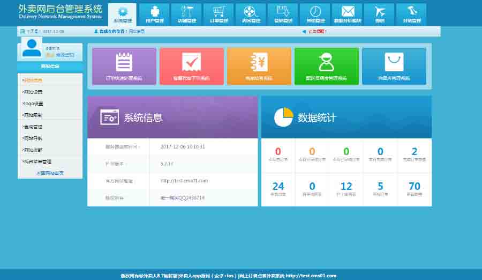Click the 微信 airplane icon
Viewport: 482px width, 280px height.
pos(380,14)
